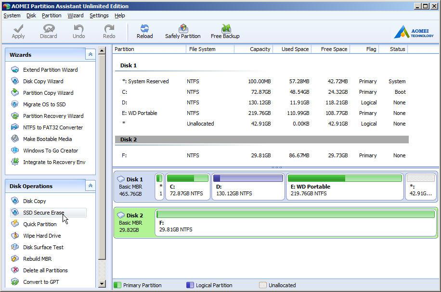Screen dimensions: 441x292
Task: Click the Status column header
Action: (x=393, y=49)
